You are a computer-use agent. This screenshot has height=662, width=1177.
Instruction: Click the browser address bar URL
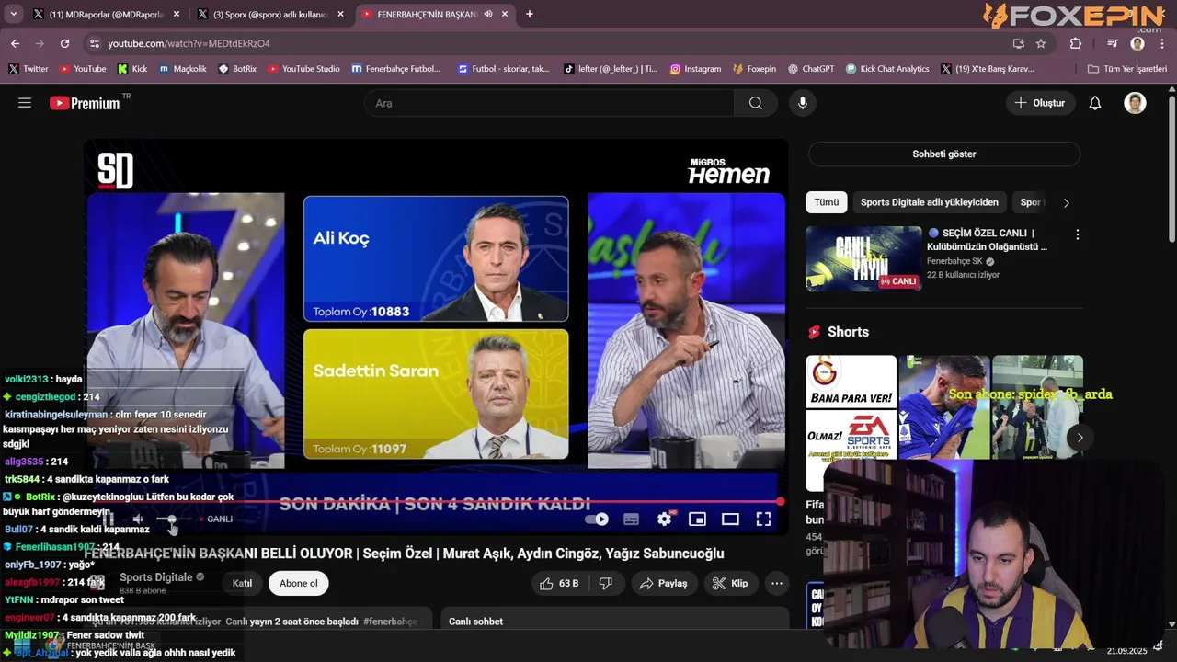point(189,43)
